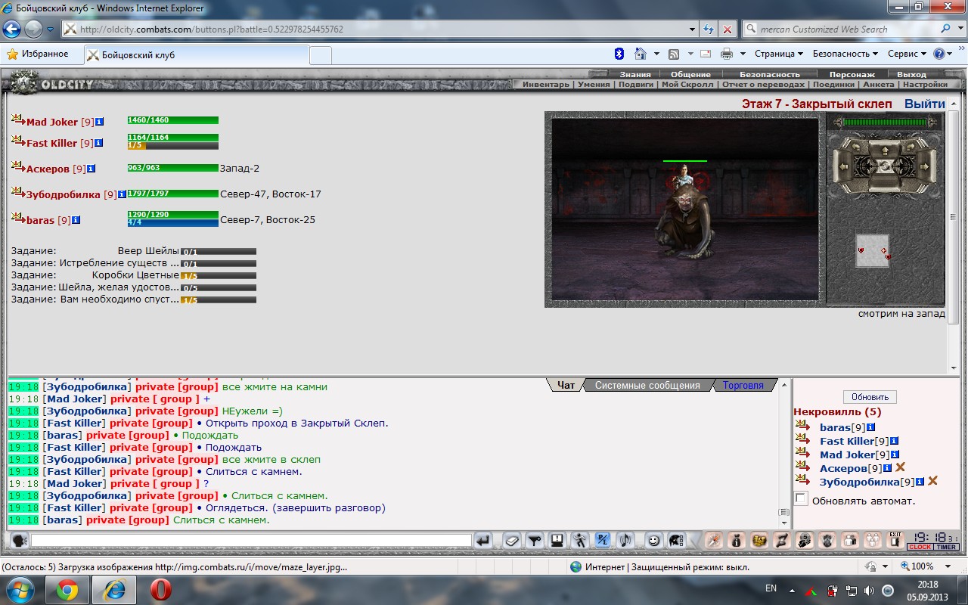Image resolution: width=968 pixels, height=605 pixels.
Task: Click the IE back navigation button
Action: [12, 29]
